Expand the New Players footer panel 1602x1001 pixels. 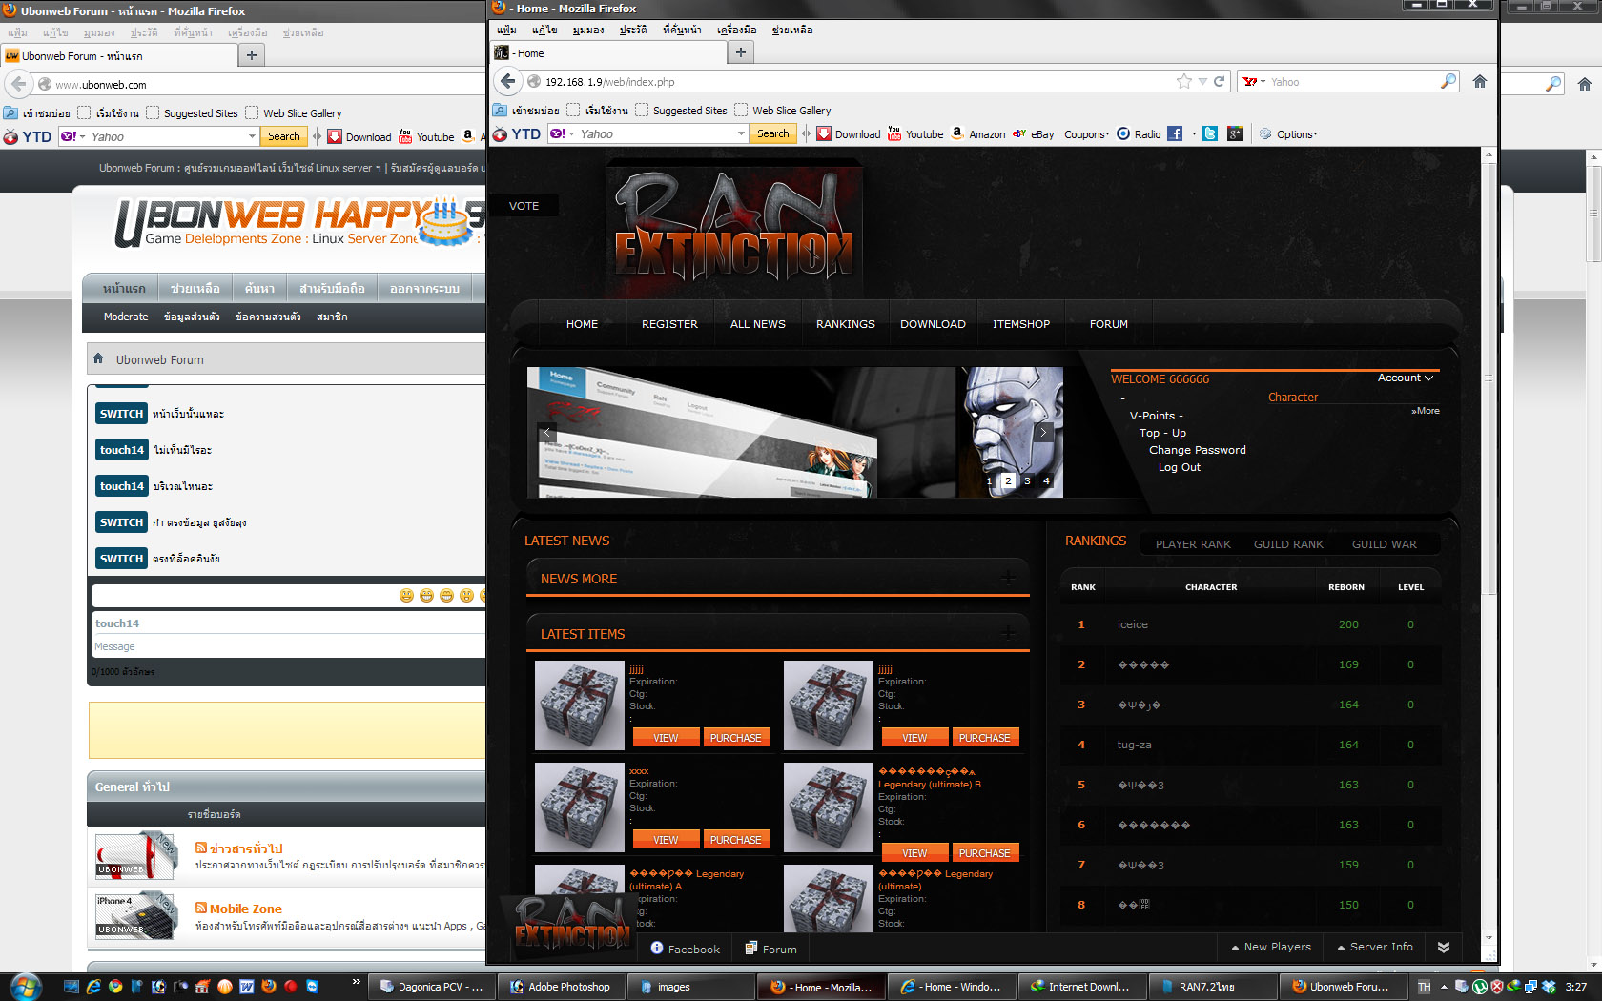1272,947
